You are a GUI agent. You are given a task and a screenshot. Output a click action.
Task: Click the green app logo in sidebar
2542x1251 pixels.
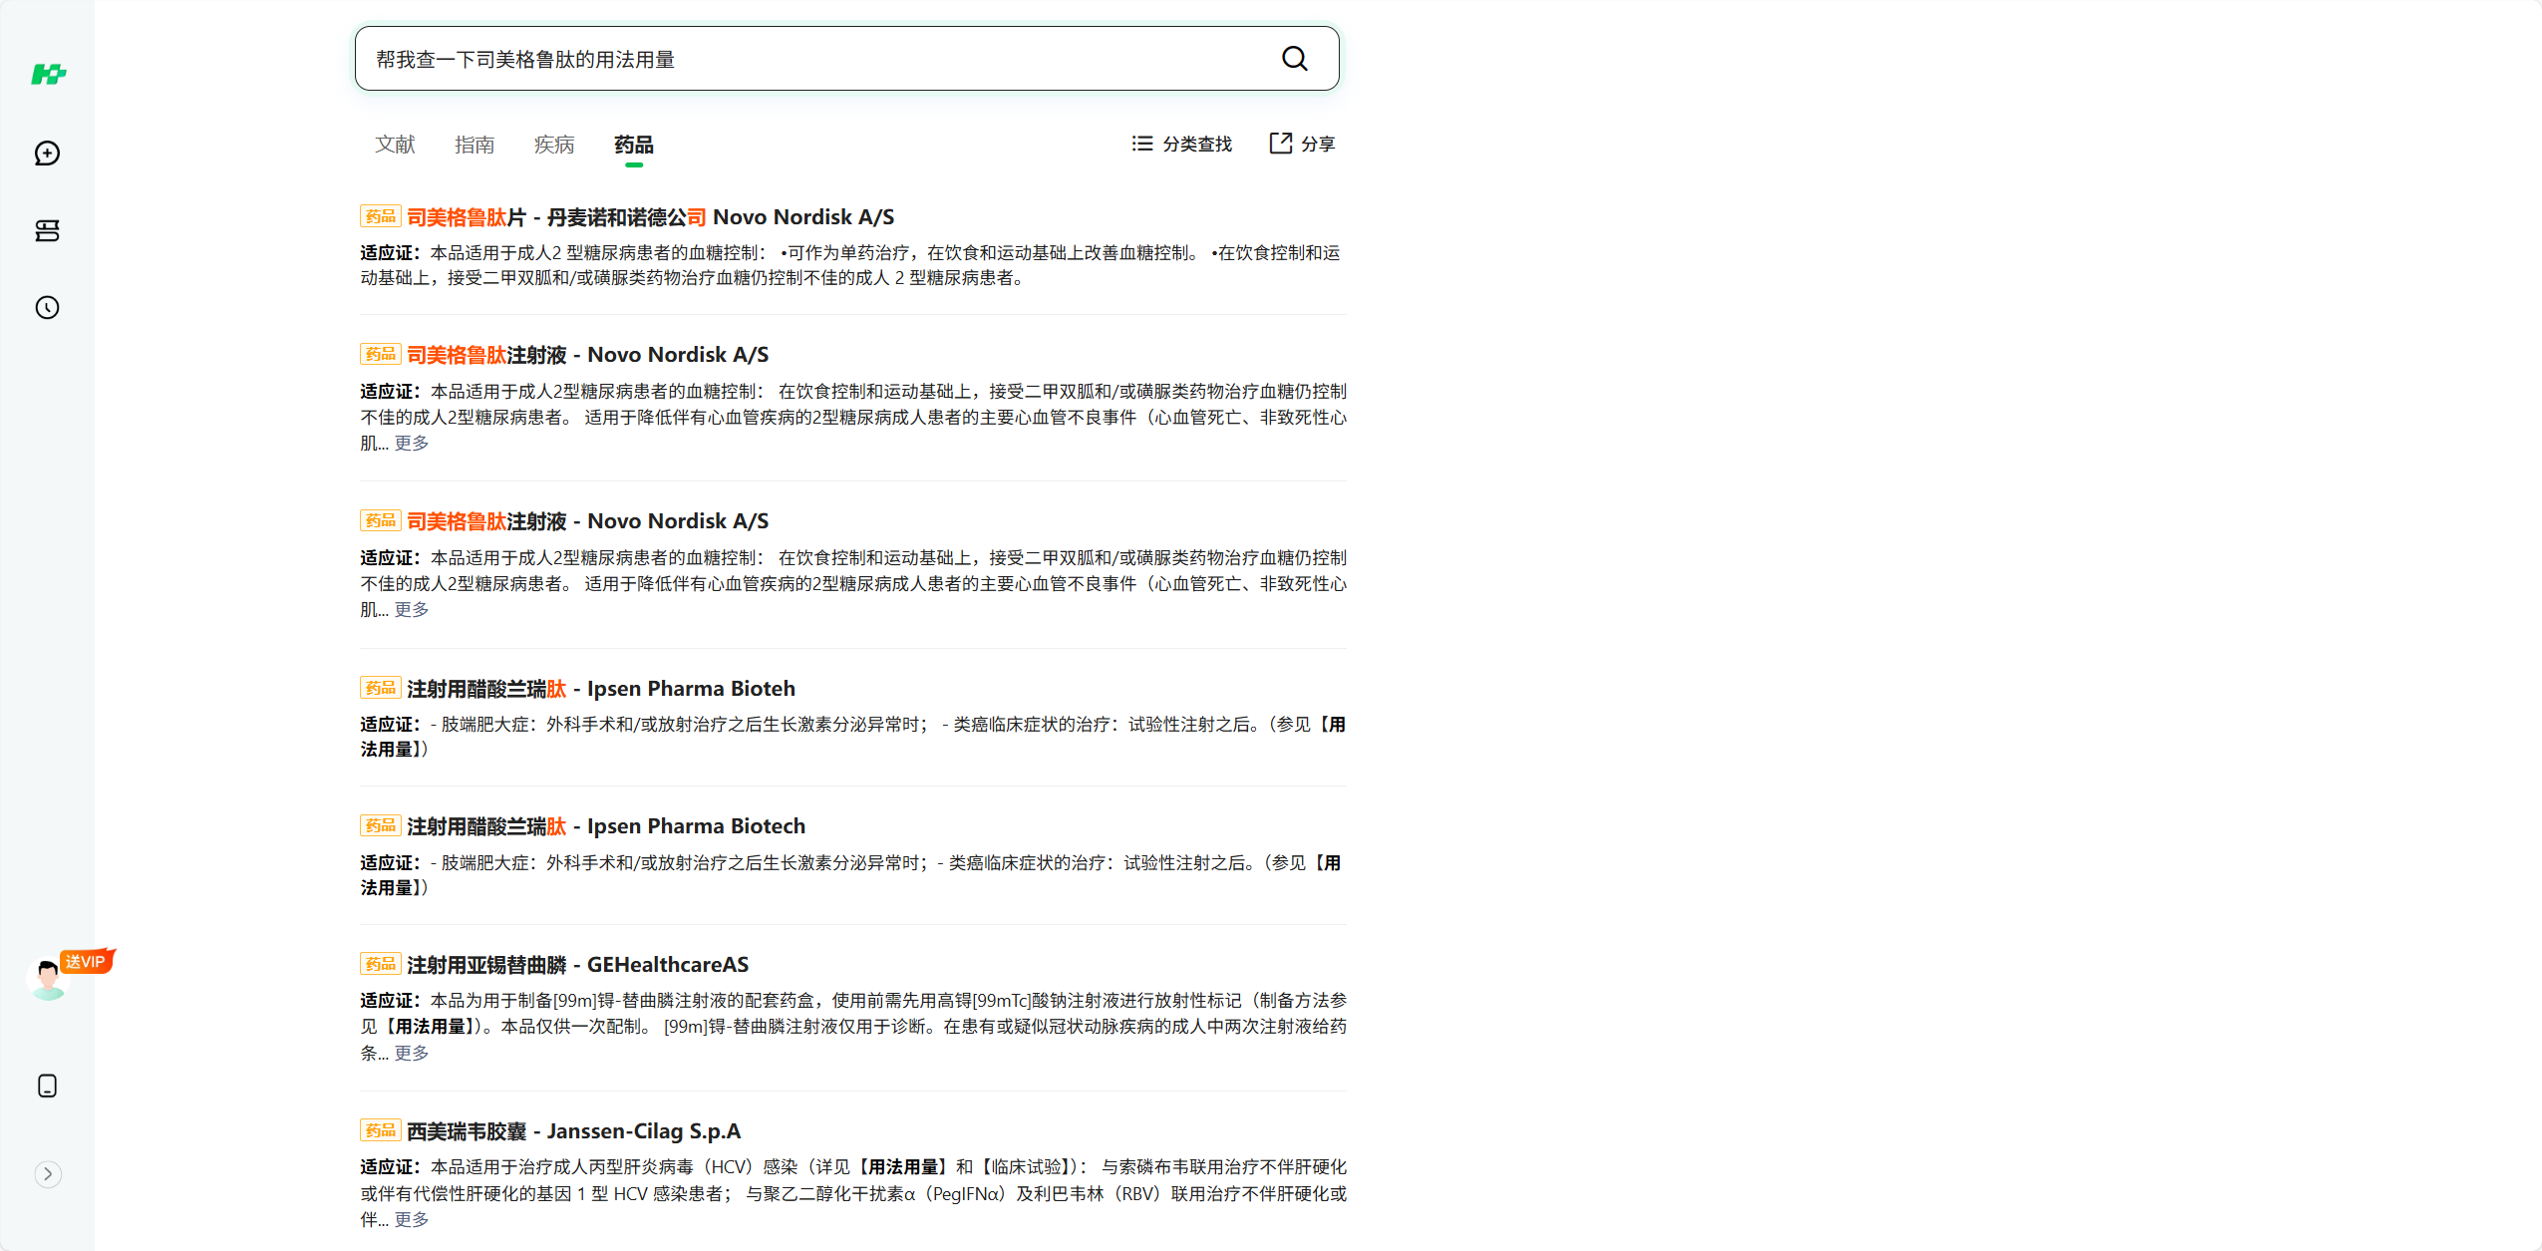pyautogui.click(x=48, y=75)
